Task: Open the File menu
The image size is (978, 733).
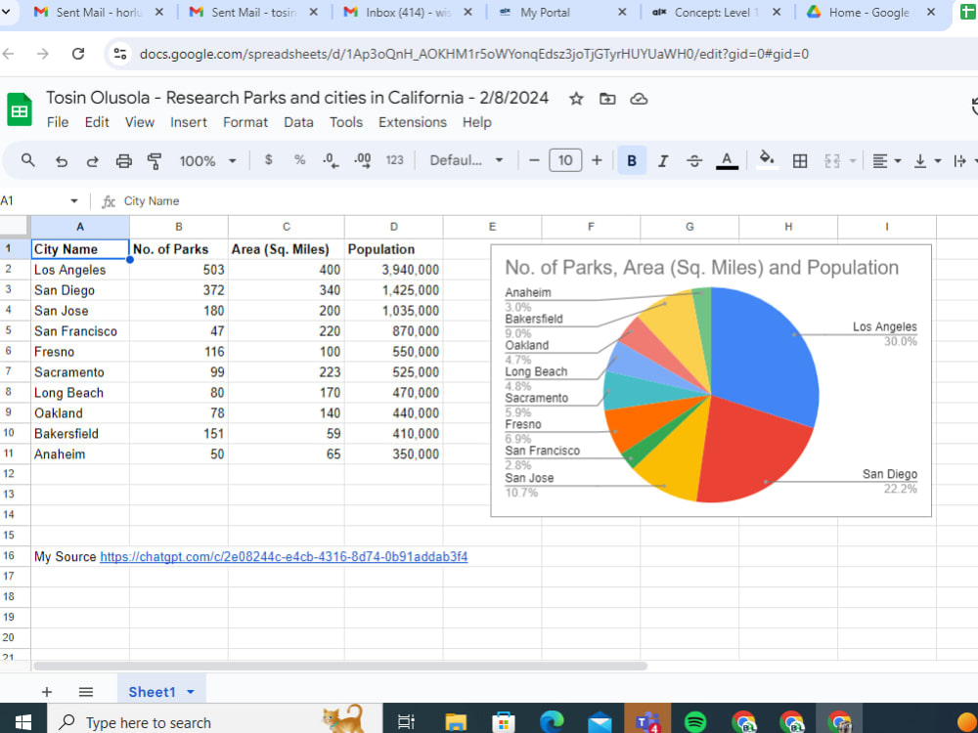Action: [x=58, y=122]
